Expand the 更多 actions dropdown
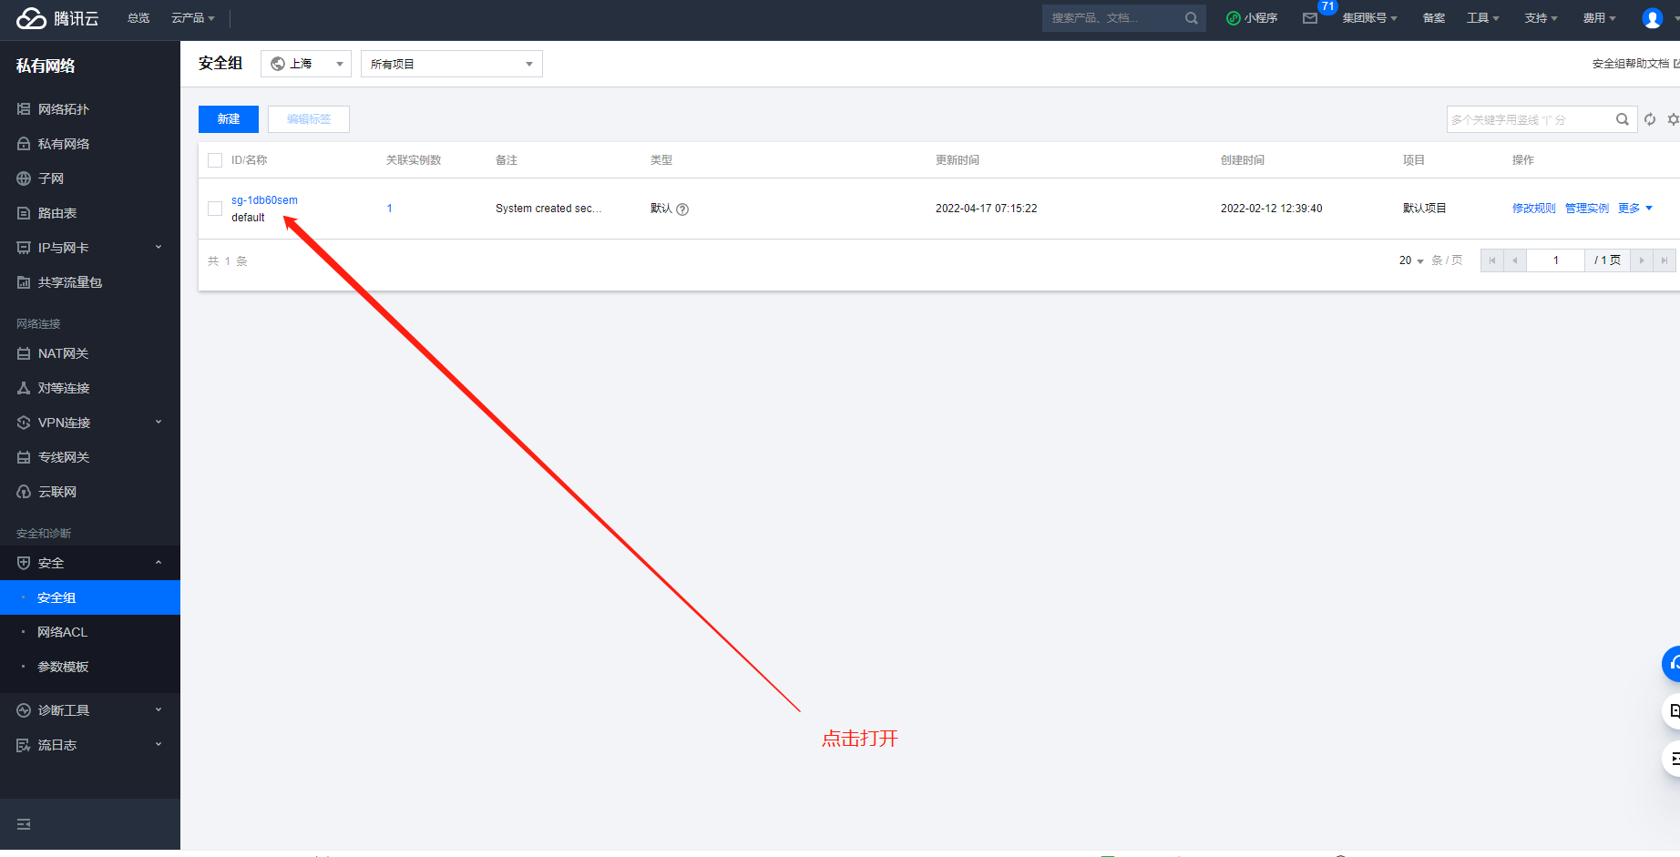This screenshot has height=857, width=1680. [x=1634, y=209]
